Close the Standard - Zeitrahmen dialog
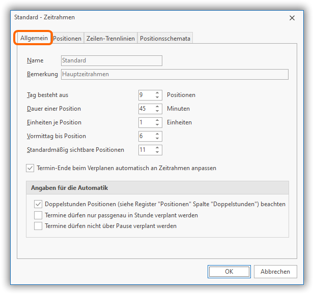The width and height of the screenshot is (314, 295). click(x=292, y=18)
